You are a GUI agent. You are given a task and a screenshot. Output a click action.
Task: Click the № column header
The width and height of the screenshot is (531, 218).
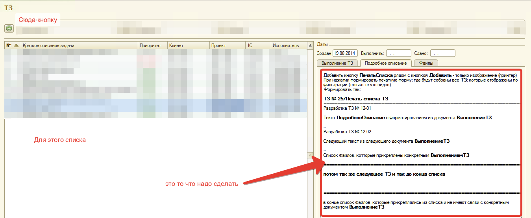(x=9, y=46)
